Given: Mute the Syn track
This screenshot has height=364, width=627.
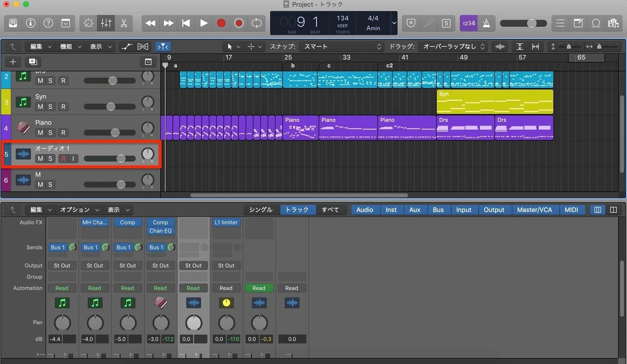Looking at the screenshot, I should [x=40, y=107].
